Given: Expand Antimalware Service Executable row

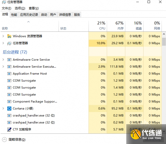Looking at the screenshot, I should pos(3,67).
